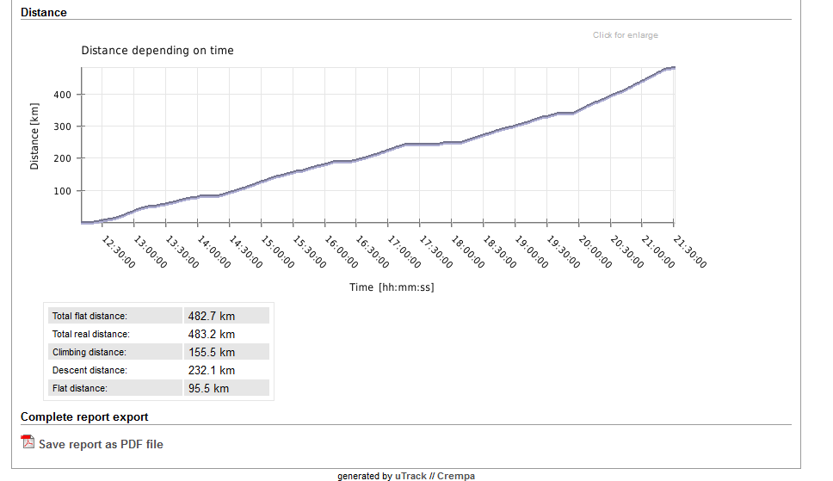Select the 483.2 km total real distance value
This screenshot has width=833, height=481.
212,334
